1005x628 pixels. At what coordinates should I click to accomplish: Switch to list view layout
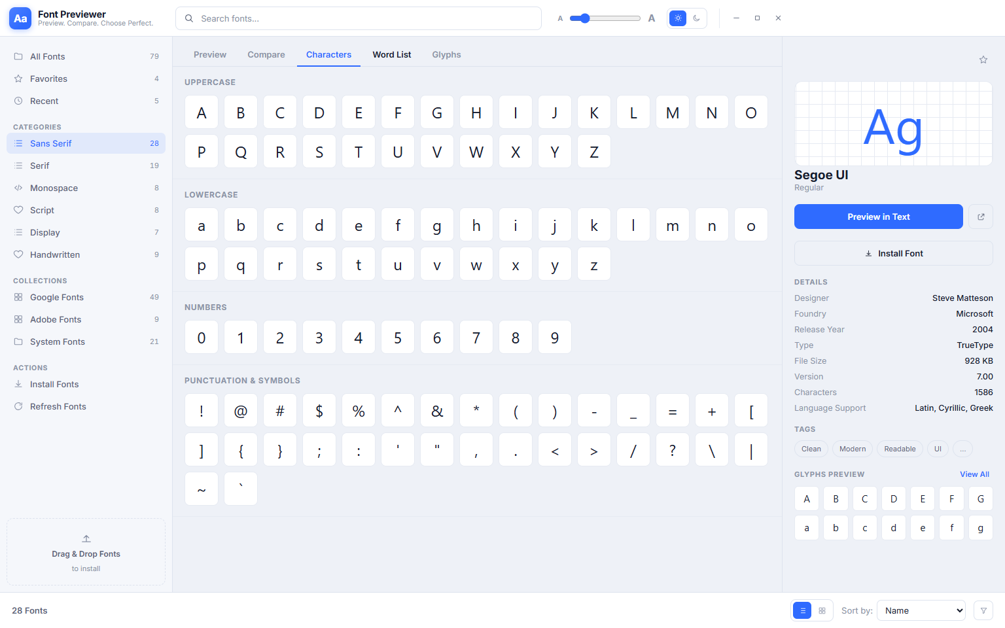[x=802, y=610]
